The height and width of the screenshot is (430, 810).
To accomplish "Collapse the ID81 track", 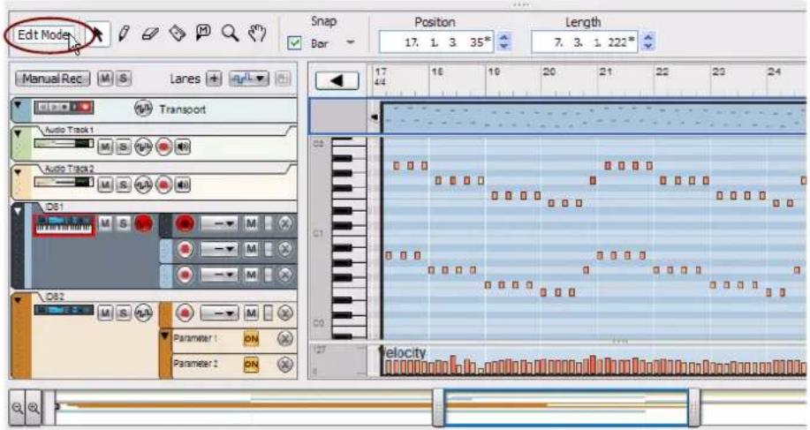I will 18,211.
